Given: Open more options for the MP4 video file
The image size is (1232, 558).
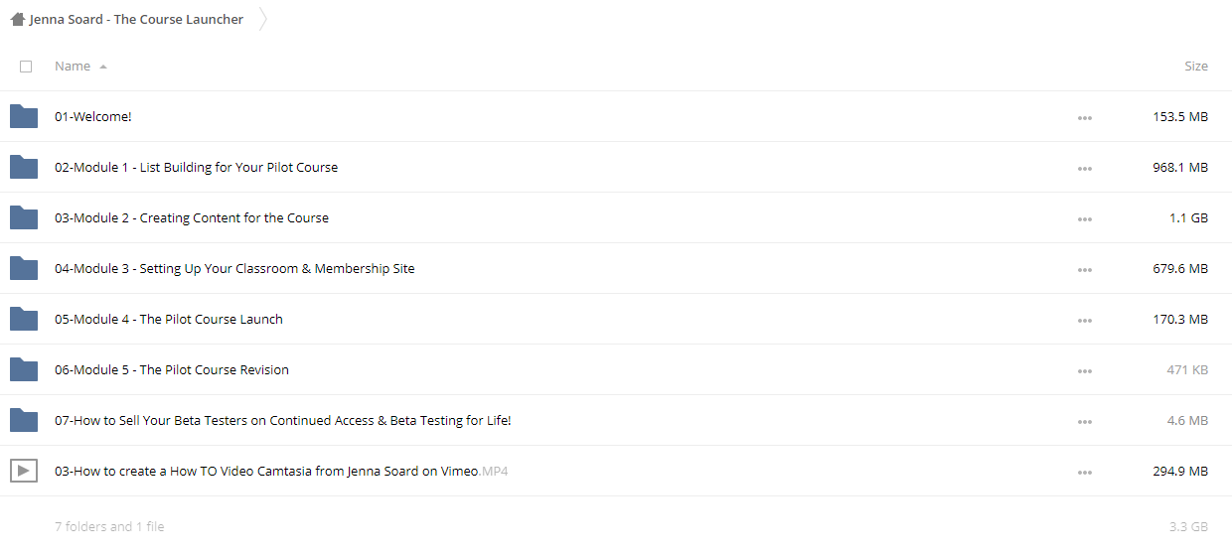Looking at the screenshot, I should [x=1084, y=472].
